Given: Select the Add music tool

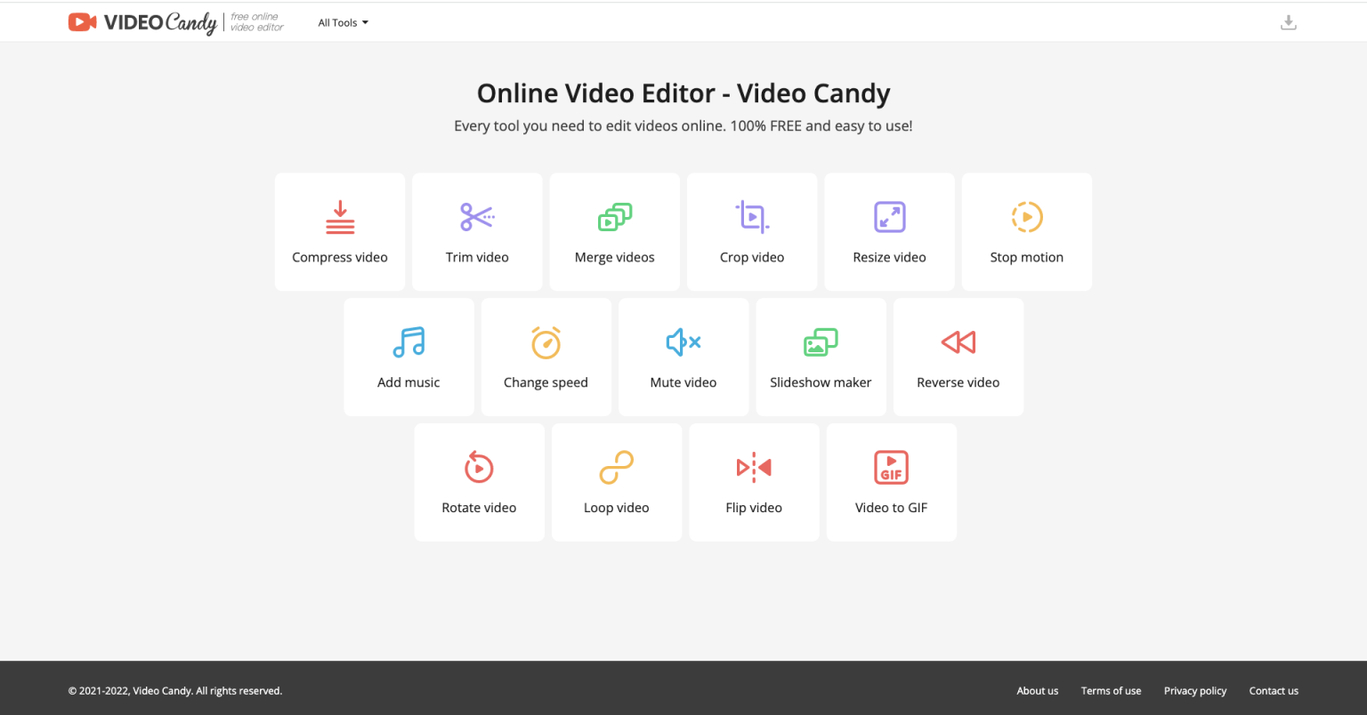Looking at the screenshot, I should pos(408,357).
